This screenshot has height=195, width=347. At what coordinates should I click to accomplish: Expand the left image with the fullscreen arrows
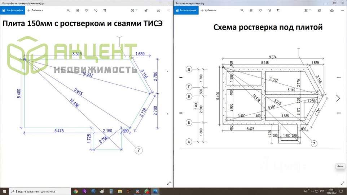point(169,183)
